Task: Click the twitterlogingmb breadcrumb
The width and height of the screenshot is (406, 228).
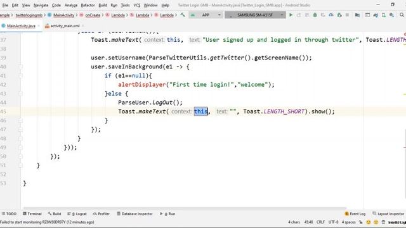Action: click(29, 15)
